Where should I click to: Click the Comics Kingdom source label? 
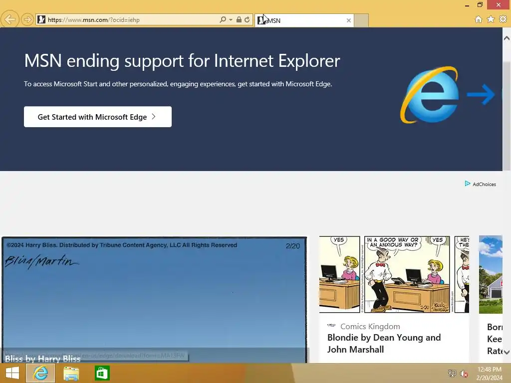[370, 326]
